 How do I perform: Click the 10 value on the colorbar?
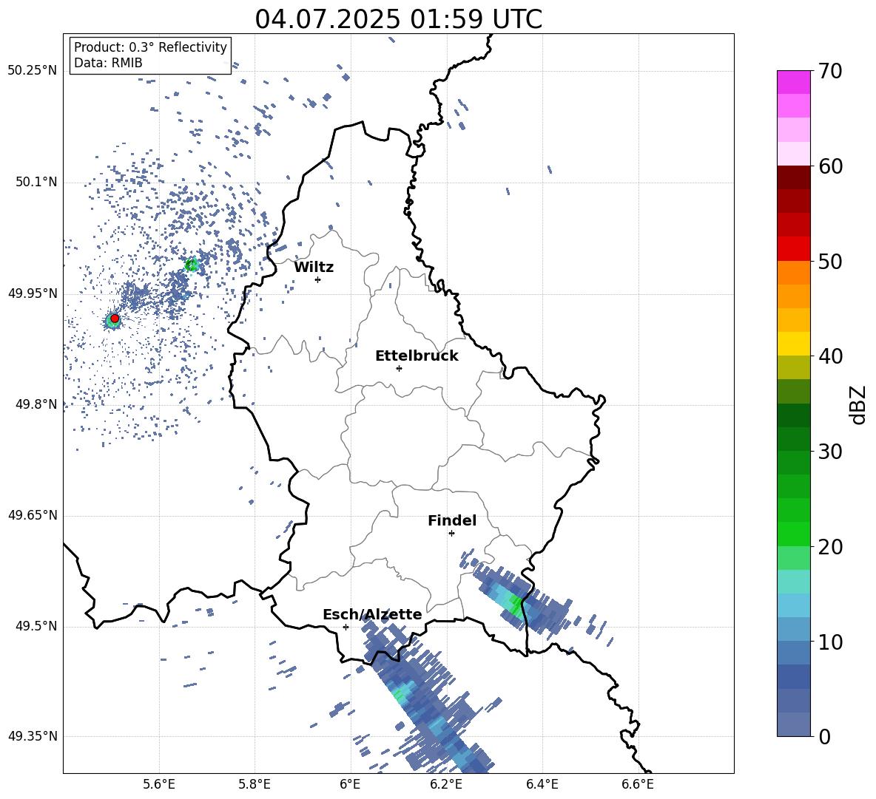(829, 642)
